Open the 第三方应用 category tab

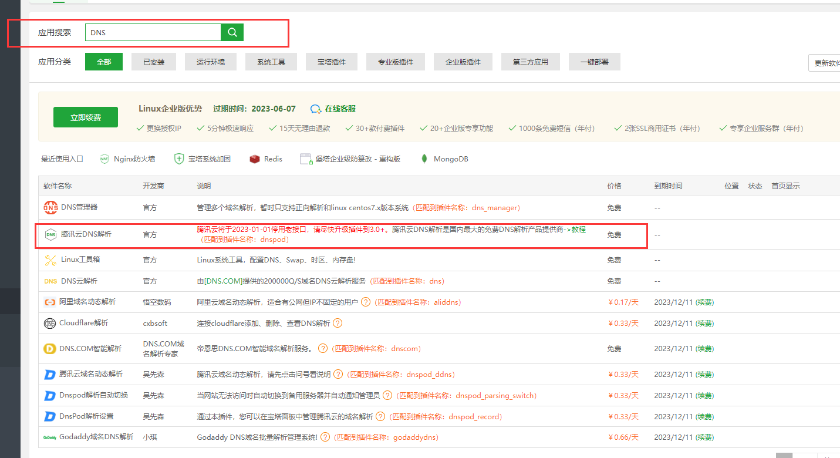click(x=531, y=62)
